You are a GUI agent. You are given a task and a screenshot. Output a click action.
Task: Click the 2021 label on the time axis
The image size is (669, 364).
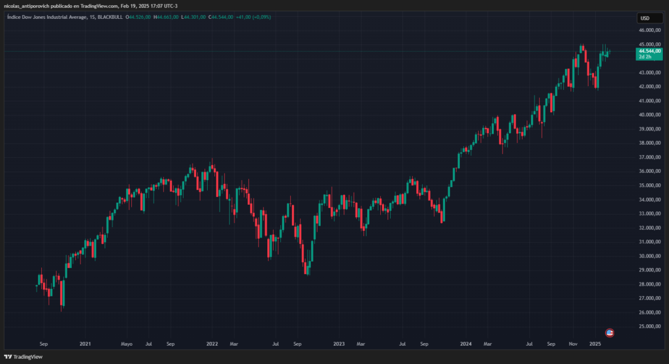pos(85,344)
